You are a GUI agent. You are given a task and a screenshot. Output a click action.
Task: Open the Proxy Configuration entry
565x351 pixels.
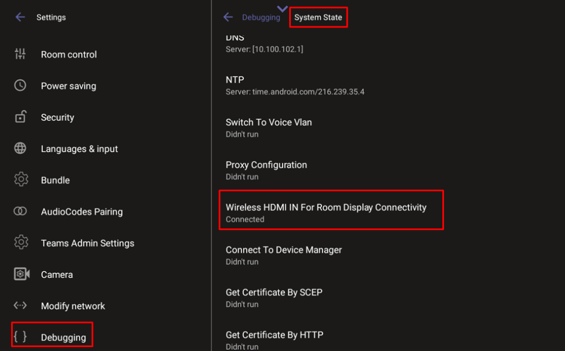click(x=266, y=170)
